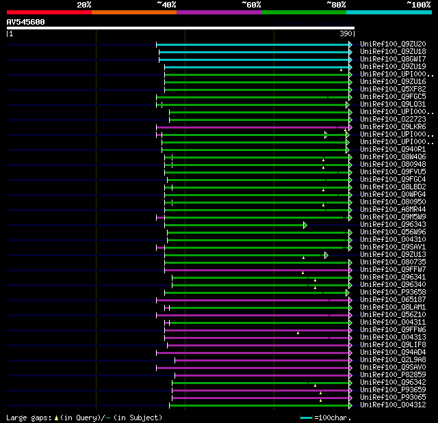Select the yellow gap marker in O80948 row
The height and width of the screenshot is (423, 438).
point(324,167)
